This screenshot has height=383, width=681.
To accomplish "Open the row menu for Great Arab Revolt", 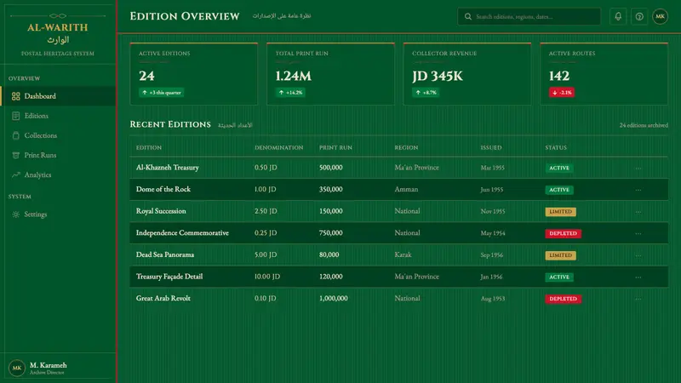I will tap(638, 299).
